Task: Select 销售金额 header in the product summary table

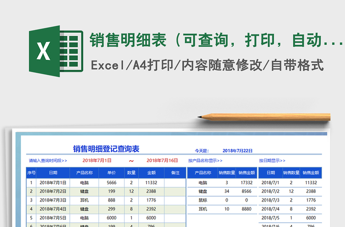Action: pos(246,173)
